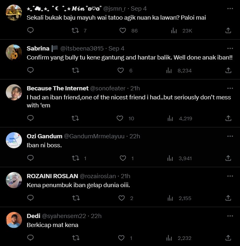Click Sabrina's profile avatar

14,52
